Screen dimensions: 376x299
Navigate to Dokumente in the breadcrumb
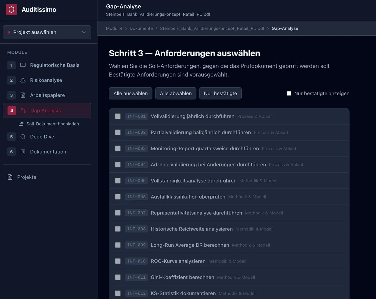point(141,28)
